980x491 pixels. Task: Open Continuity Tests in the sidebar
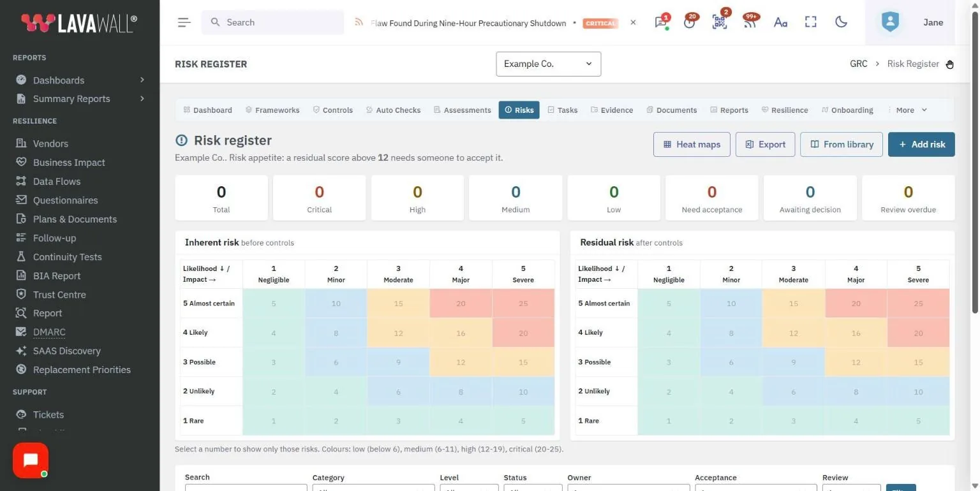coord(67,257)
